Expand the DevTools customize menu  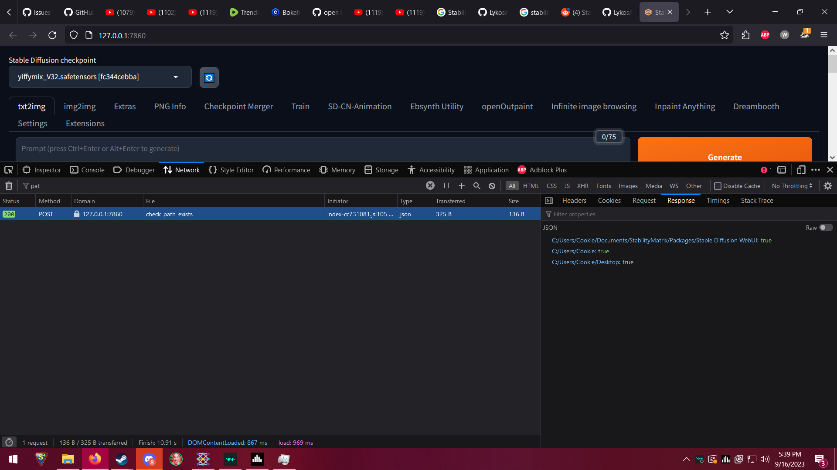pos(816,170)
